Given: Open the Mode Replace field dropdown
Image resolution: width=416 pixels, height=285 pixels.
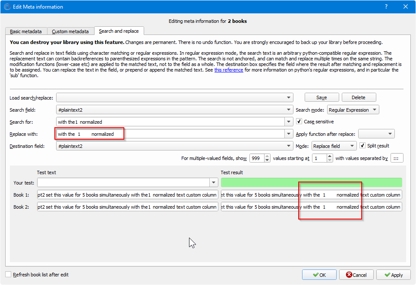Looking at the screenshot, I should point(334,146).
